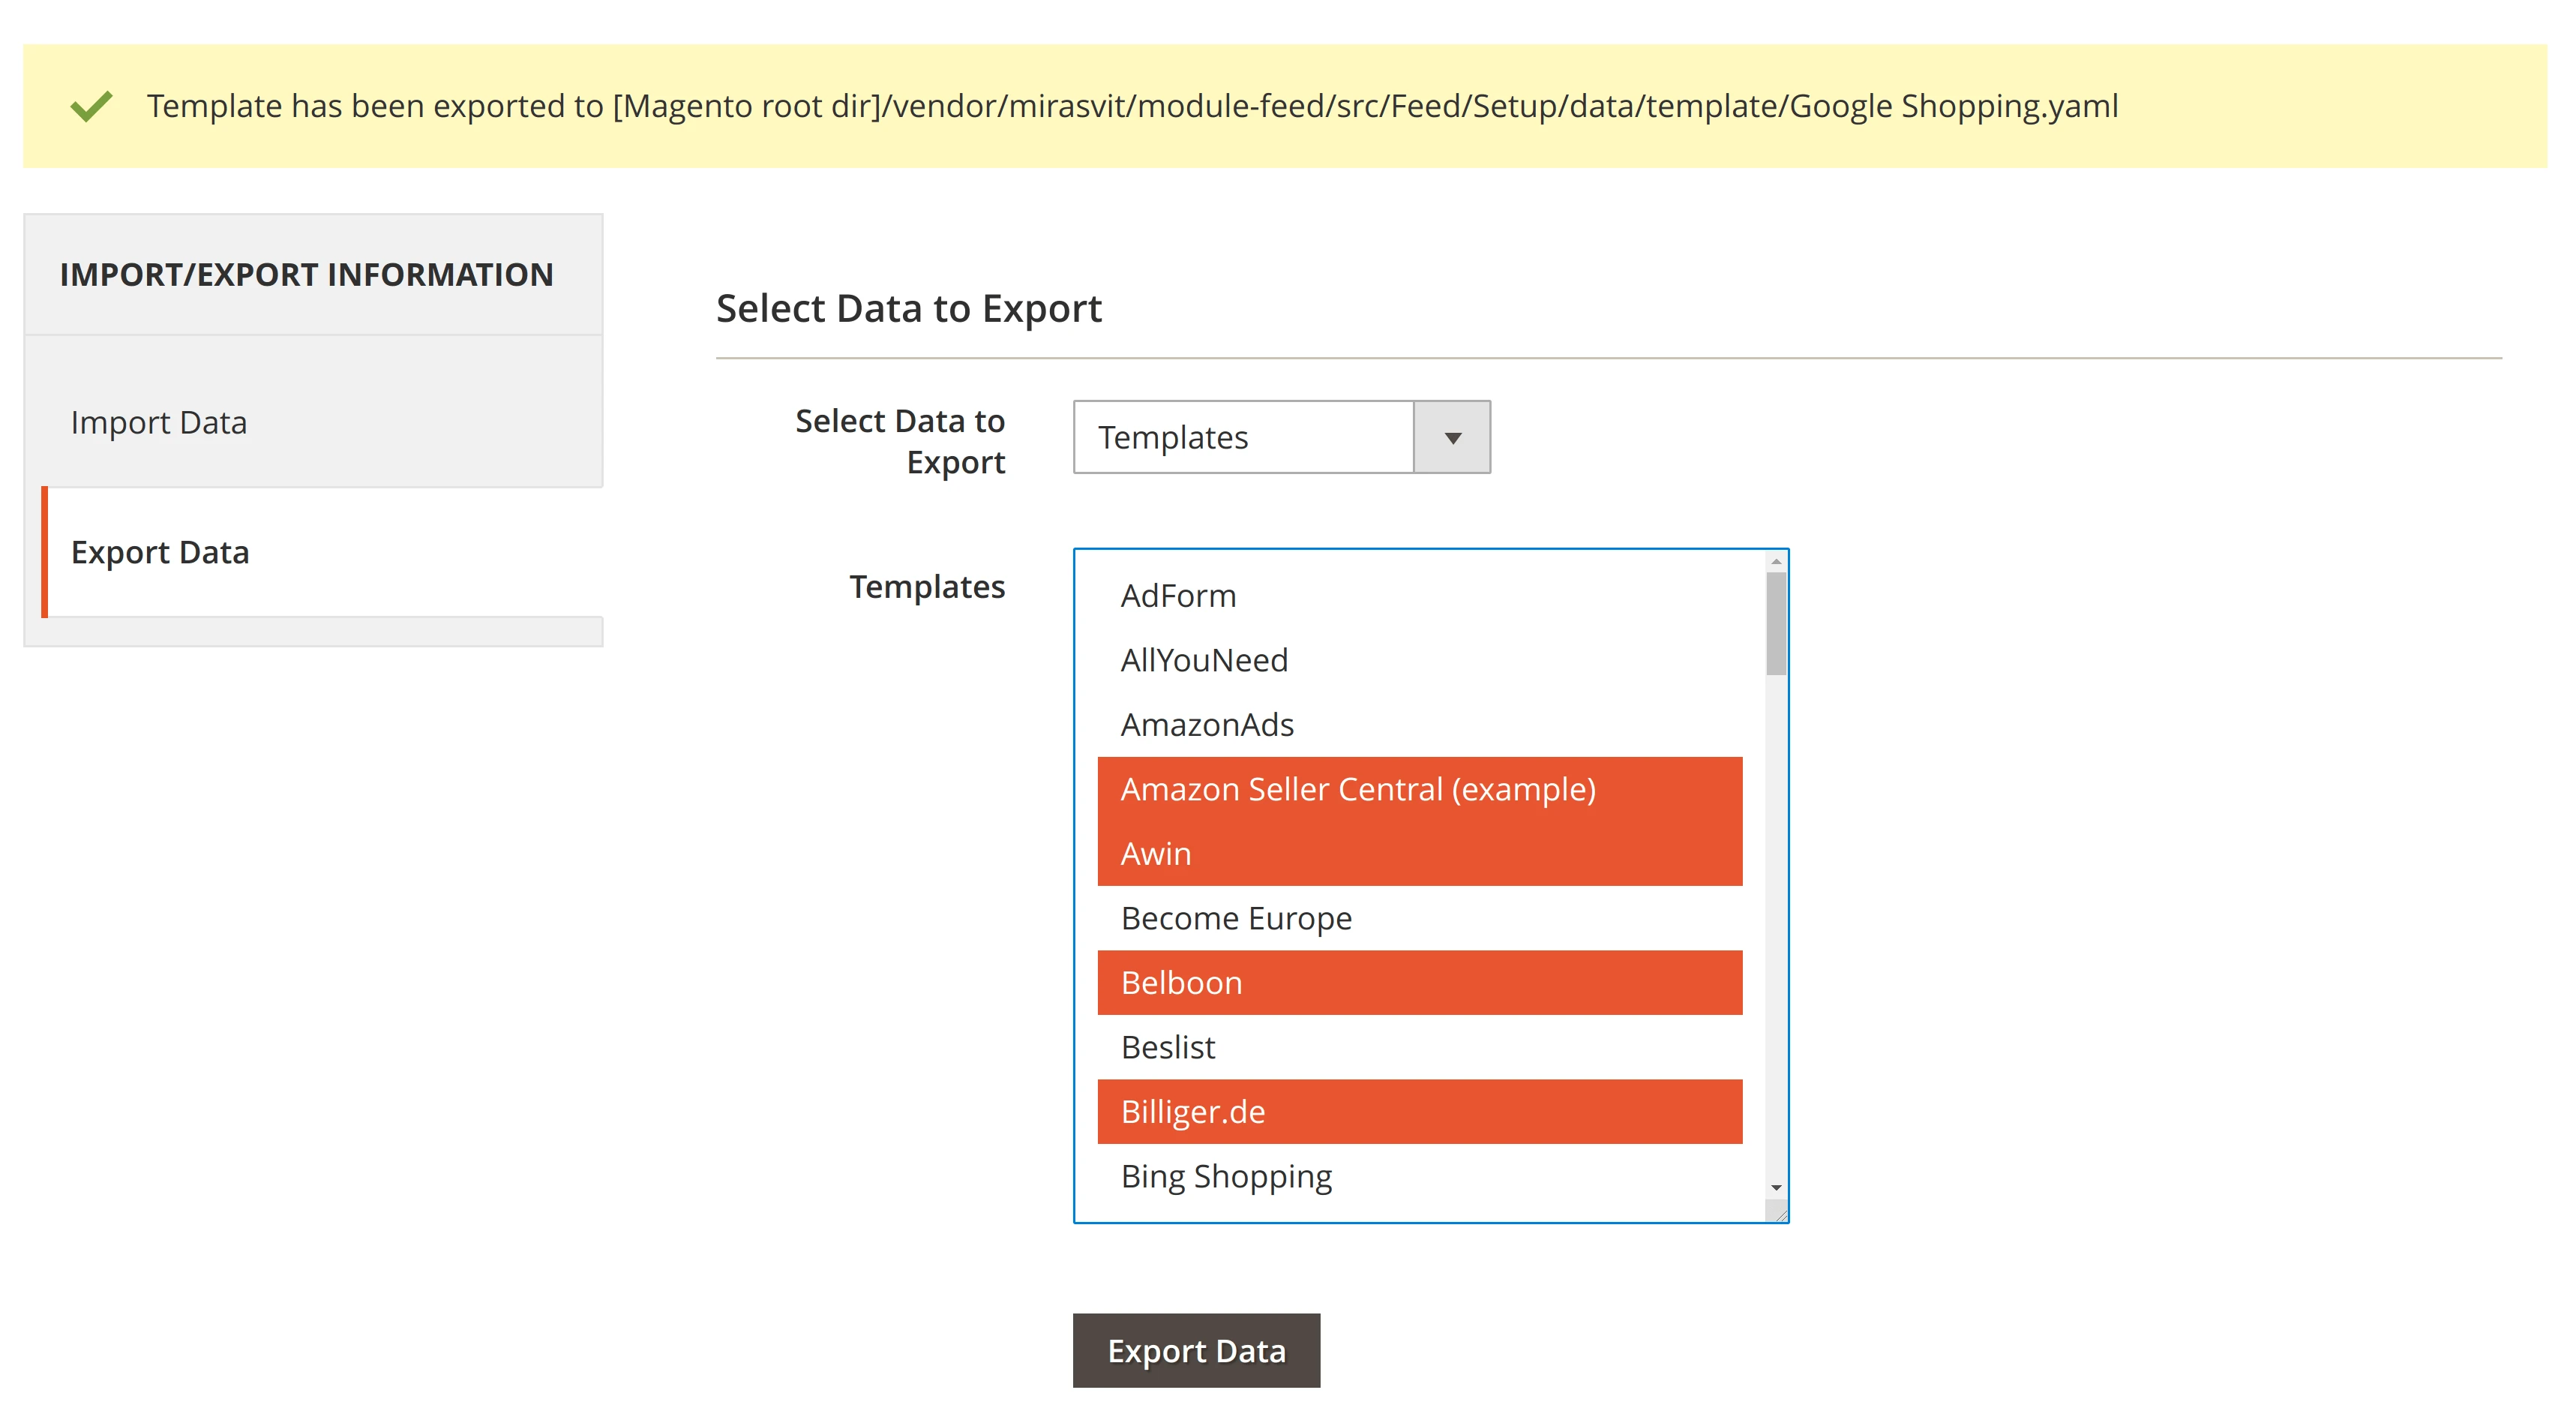Select Become Europe template option
Screen dimensions: 2576x1417
1236,919
